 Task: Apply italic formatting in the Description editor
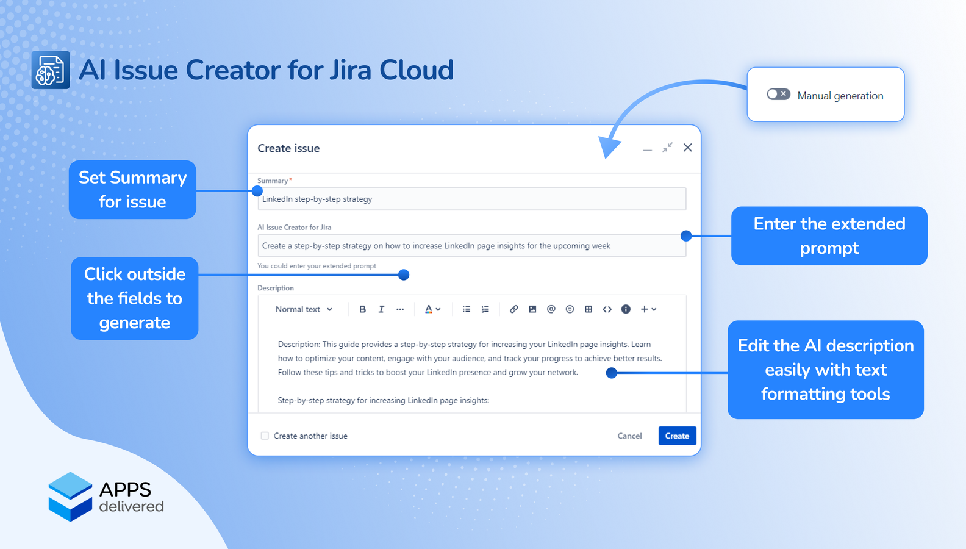[x=381, y=309]
